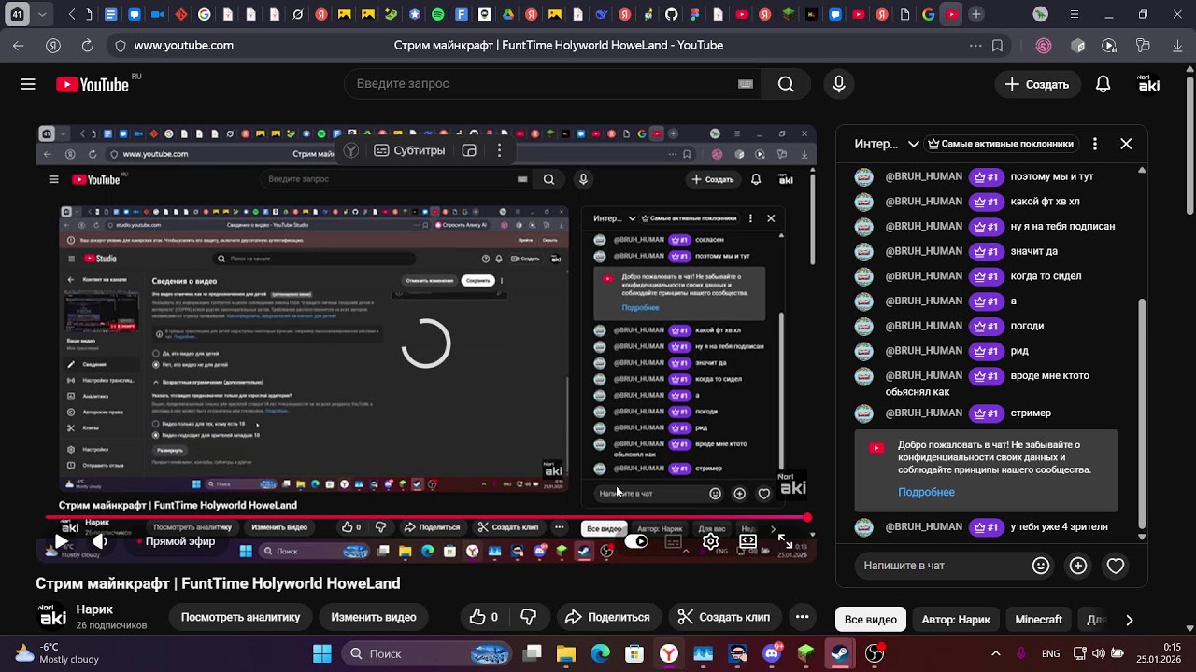Open the address bar three-dot menu

click(975, 45)
